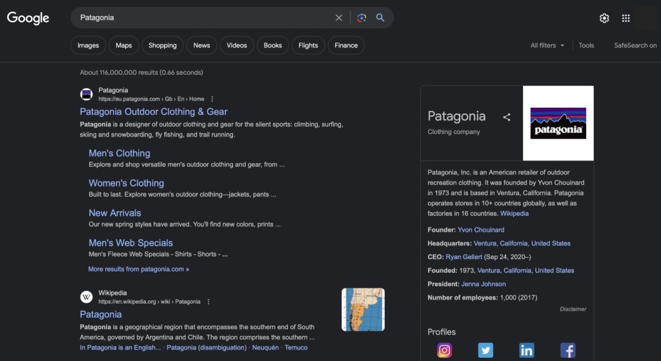The width and height of the screenshot is (661, 361).
Task: Click Founded Ventura, California link
Action: click(x=525, y=270)
